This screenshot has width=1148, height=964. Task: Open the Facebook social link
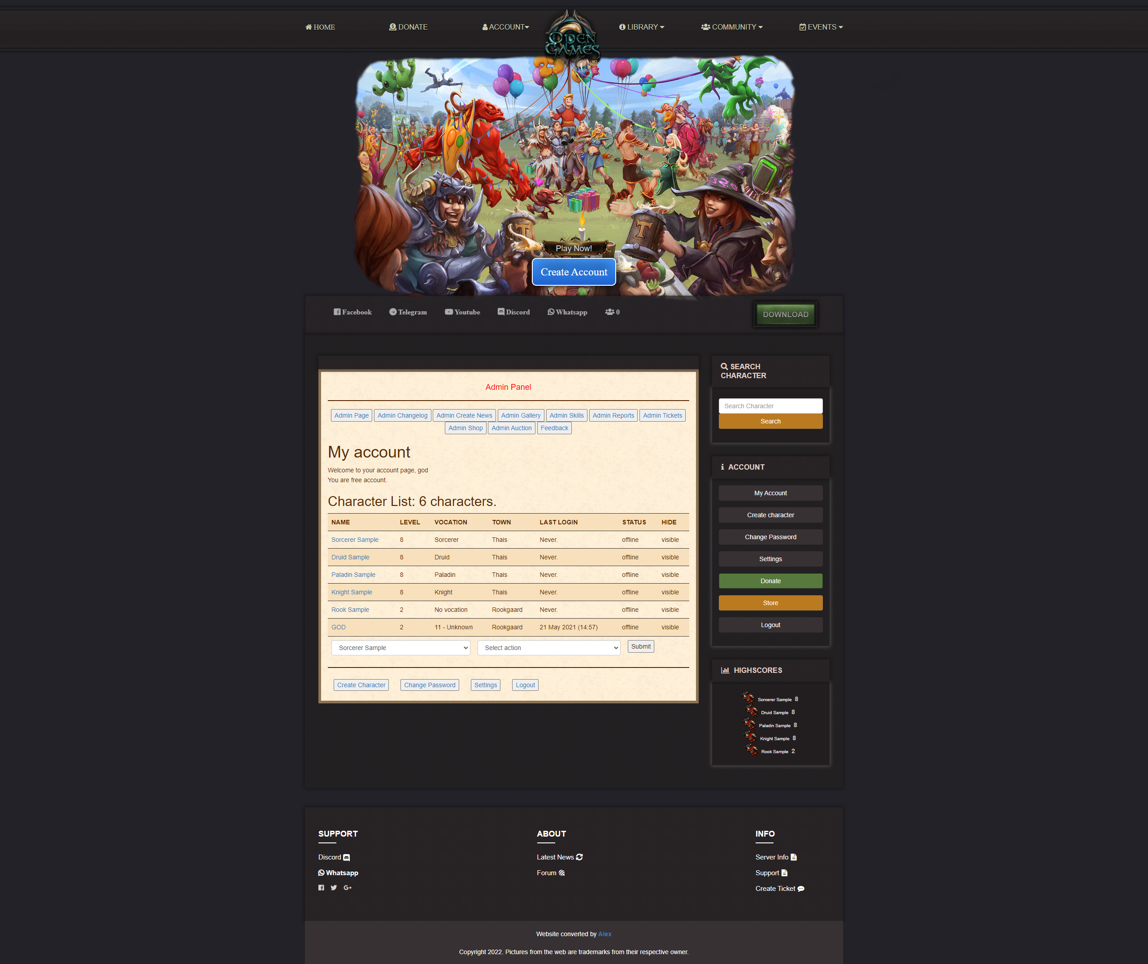(x=352, y=312)
